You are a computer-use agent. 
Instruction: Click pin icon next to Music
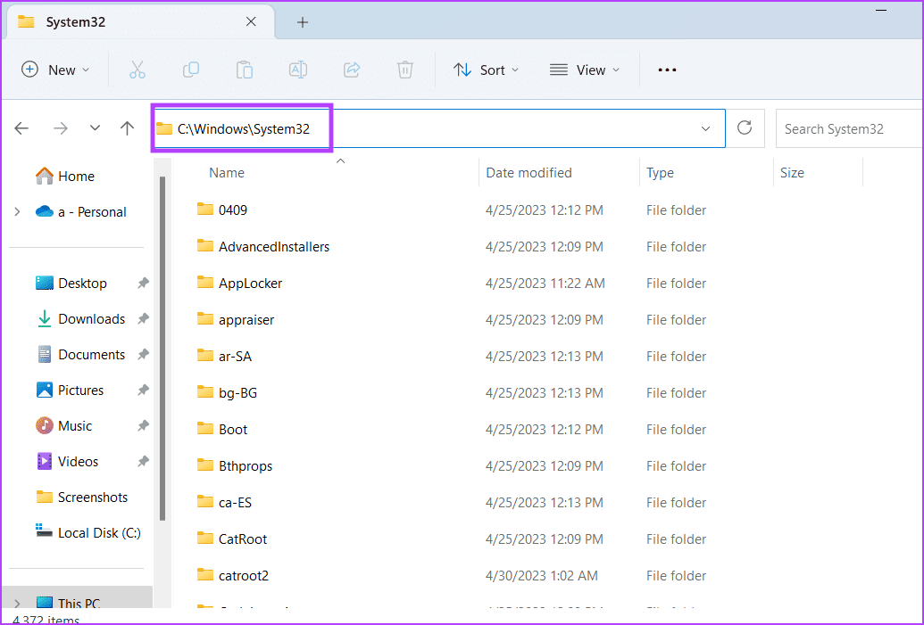click(143, 425)
